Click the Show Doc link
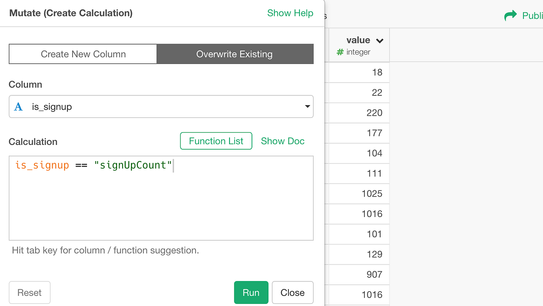The width and height of the screenshot is (543, 306). tap(283, 141)
